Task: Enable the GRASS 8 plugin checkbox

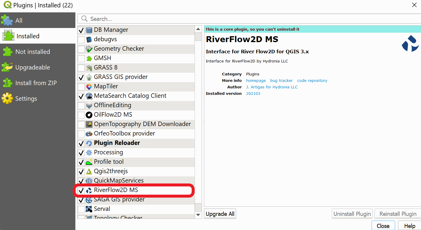Action: click(x=81, y=68)
